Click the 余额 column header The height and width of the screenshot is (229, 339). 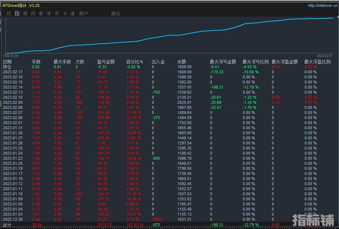pyautogui.click(x=182, y=62)
